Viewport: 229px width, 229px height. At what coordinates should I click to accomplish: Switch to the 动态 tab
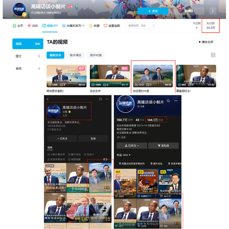coord(33,26)
